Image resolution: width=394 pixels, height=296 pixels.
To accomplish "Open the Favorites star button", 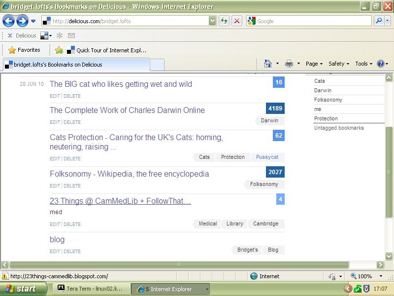I will coord(24,50).
